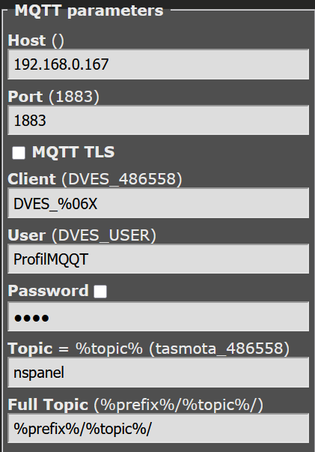Select the Full Topic field with %prefix%/%topic%/
The width and height of the screenshot is (315, 452).
coord(158,428)
